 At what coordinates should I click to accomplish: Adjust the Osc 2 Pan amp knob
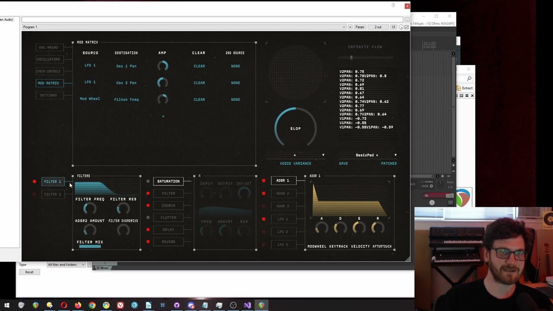[162, 83]
